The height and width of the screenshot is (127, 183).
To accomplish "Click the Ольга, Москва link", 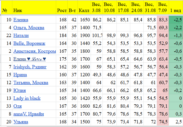I will (x=28, y=28).
